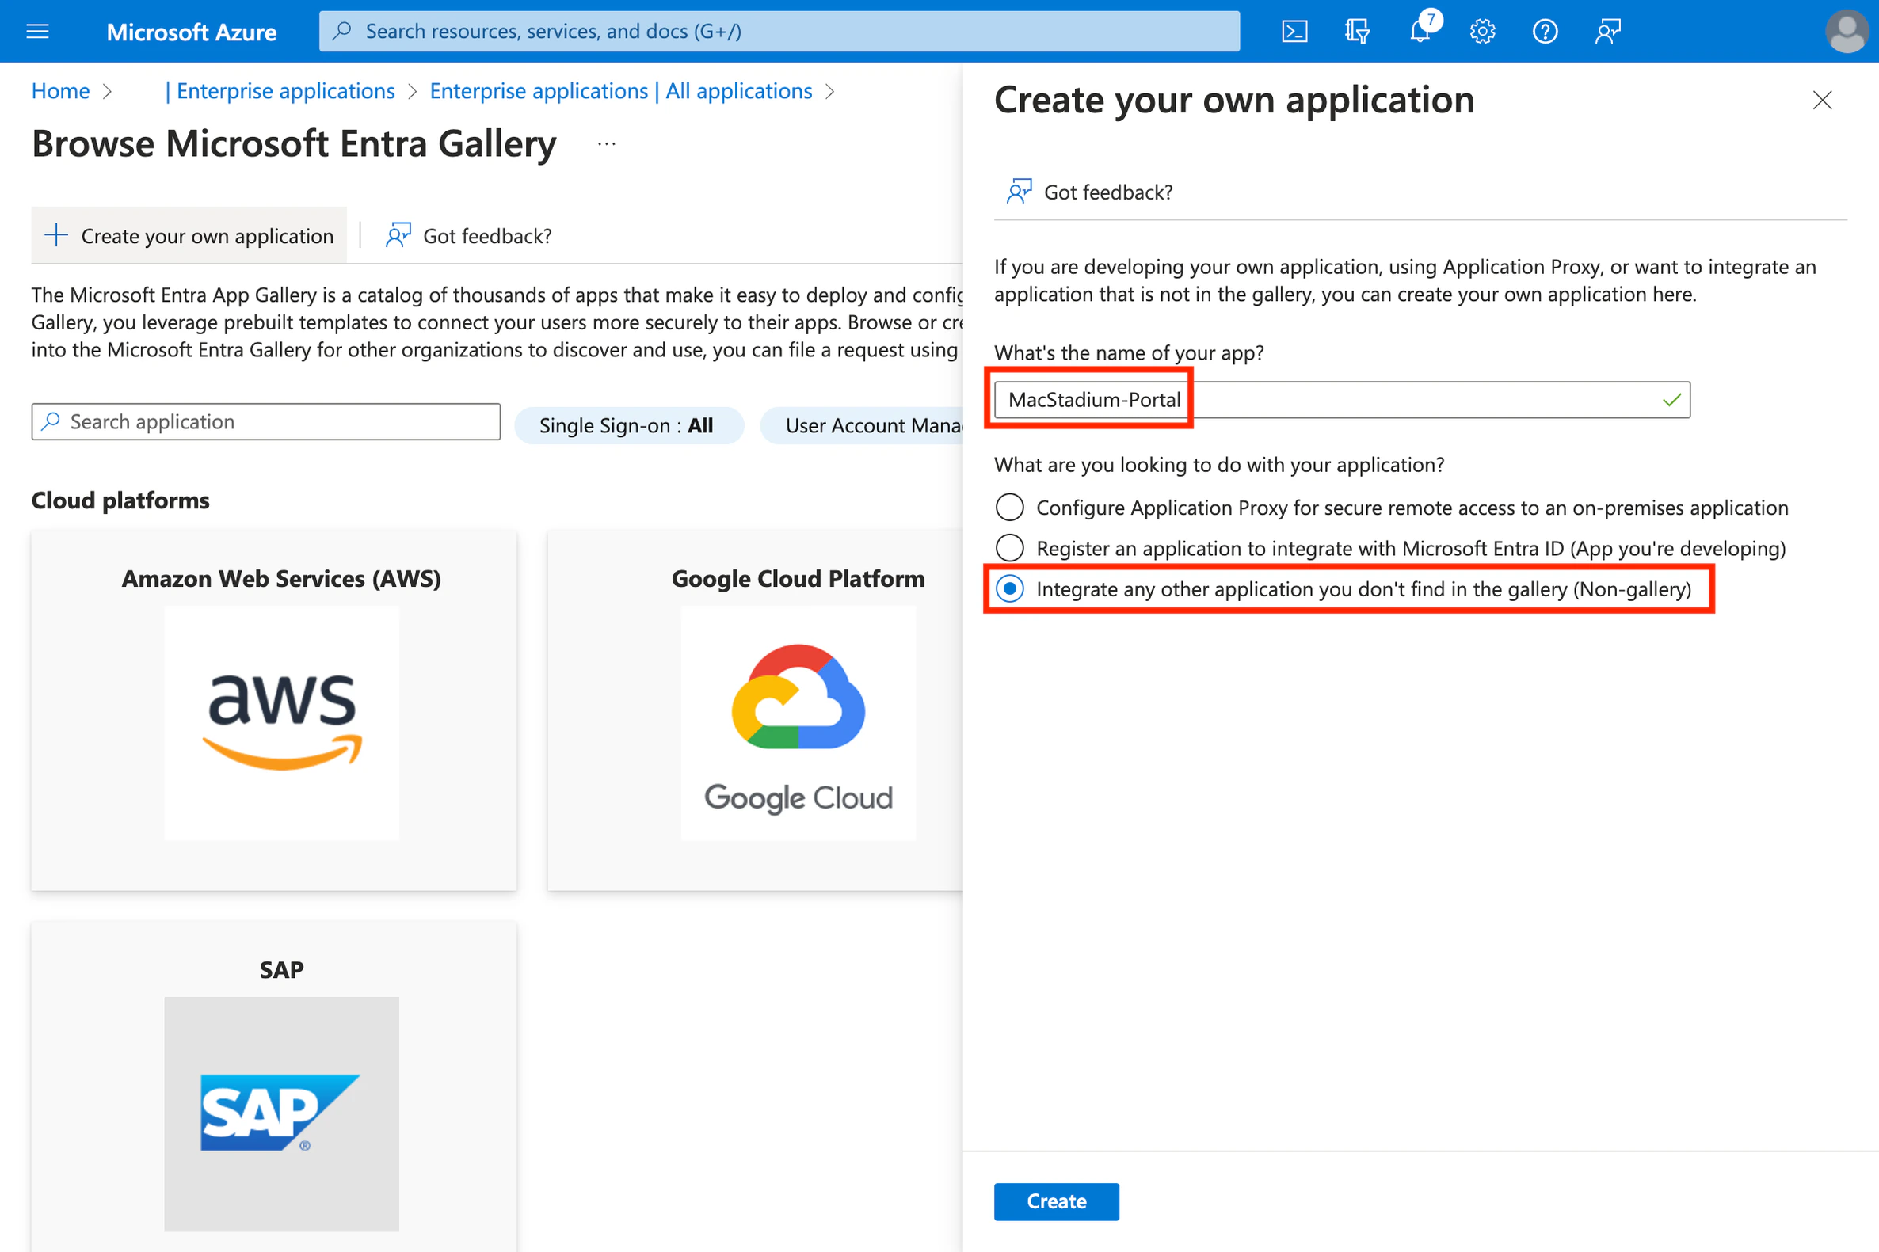This screenshot has height=1252, width=1879.
Task: Open Directories and subscriptions filter icon
Action: pos(1357,31)
